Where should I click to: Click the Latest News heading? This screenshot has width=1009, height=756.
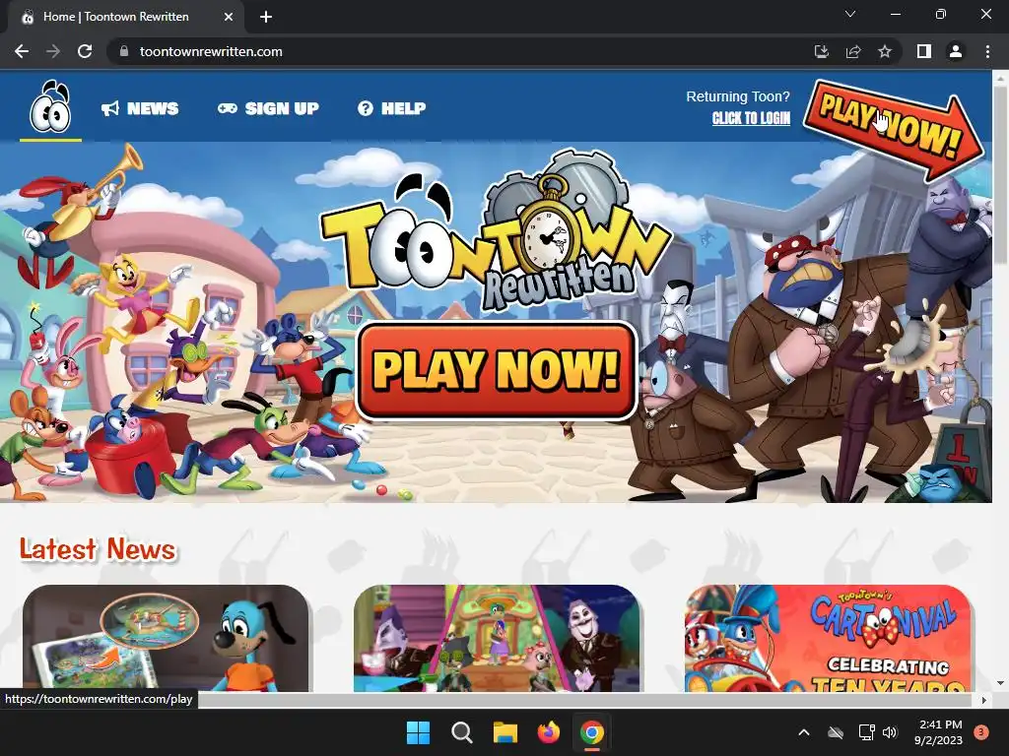point(98,549)
